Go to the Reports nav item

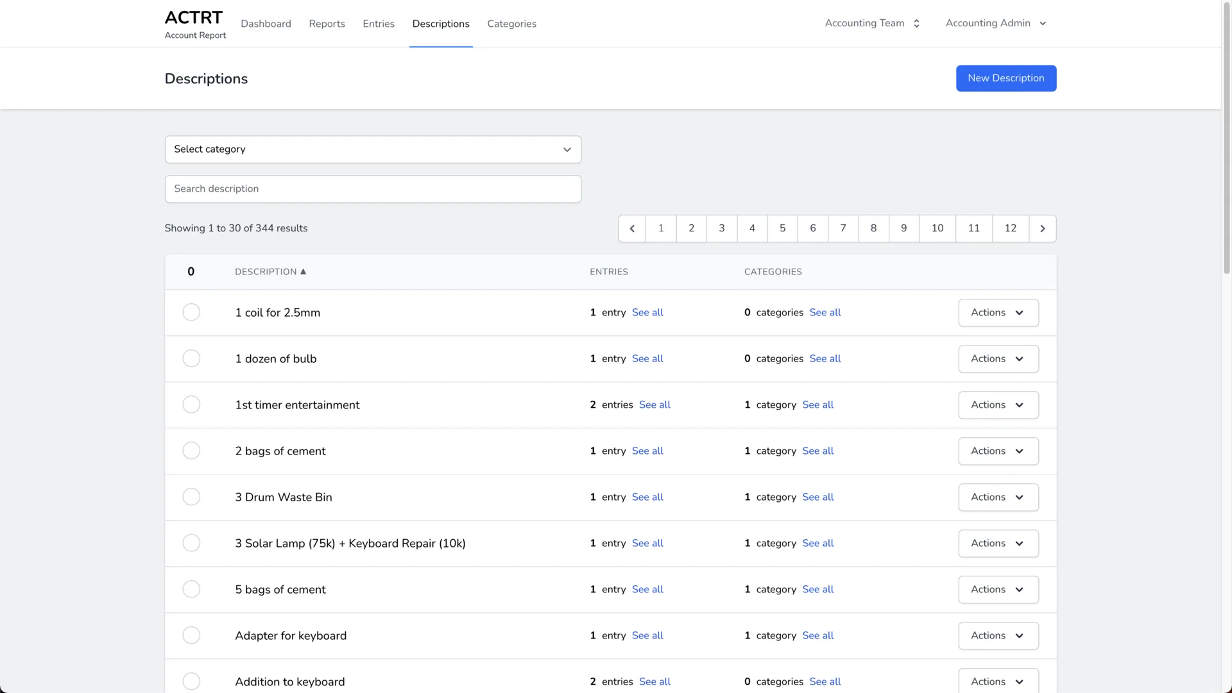pyautogui.click(x=327, y=24)
